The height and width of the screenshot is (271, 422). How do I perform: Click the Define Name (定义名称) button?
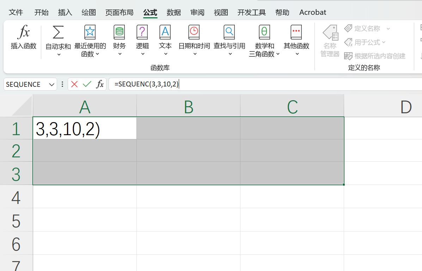click(x=362, y=28)
